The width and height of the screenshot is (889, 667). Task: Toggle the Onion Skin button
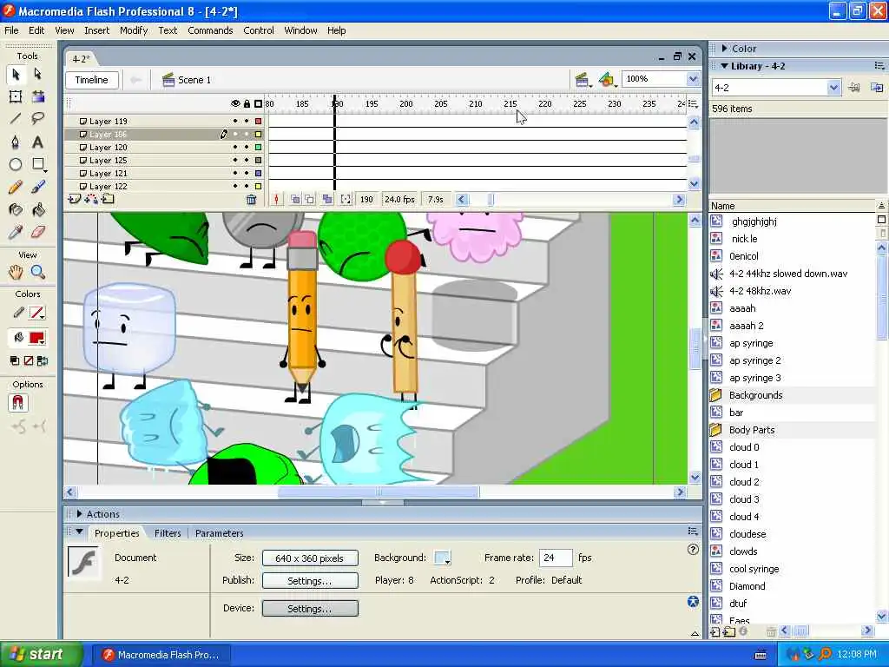pos(295,199)
